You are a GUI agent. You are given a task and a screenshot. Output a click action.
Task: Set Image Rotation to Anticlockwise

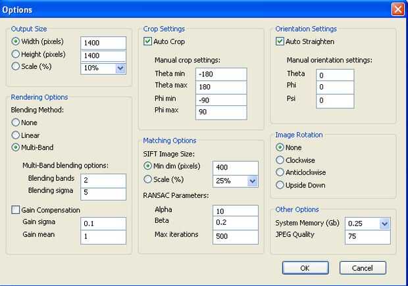click(280, 172)
